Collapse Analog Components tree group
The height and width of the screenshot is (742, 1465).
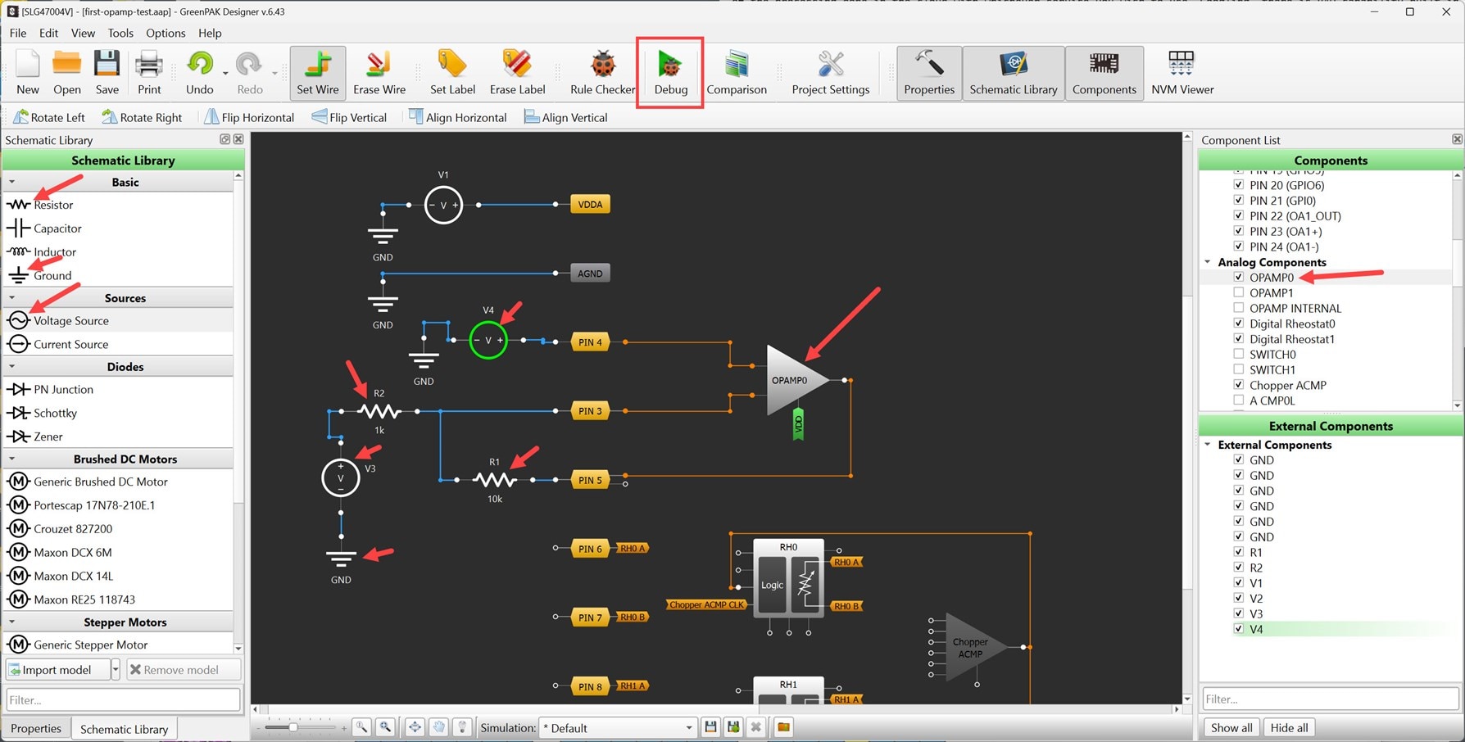tap(1208, 262)
